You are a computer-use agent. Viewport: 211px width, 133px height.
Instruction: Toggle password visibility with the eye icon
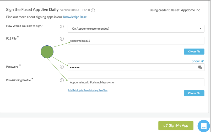203,61
